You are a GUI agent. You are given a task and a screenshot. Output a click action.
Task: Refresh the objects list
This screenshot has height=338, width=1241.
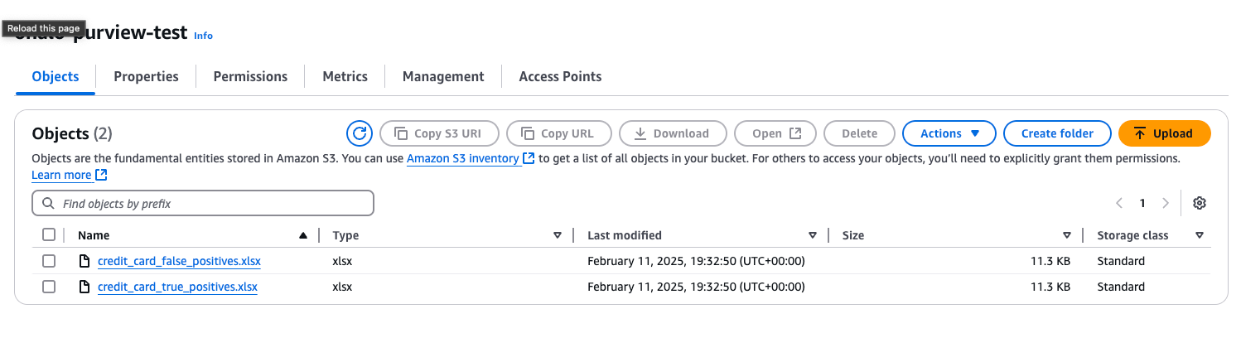coord(359,133)
